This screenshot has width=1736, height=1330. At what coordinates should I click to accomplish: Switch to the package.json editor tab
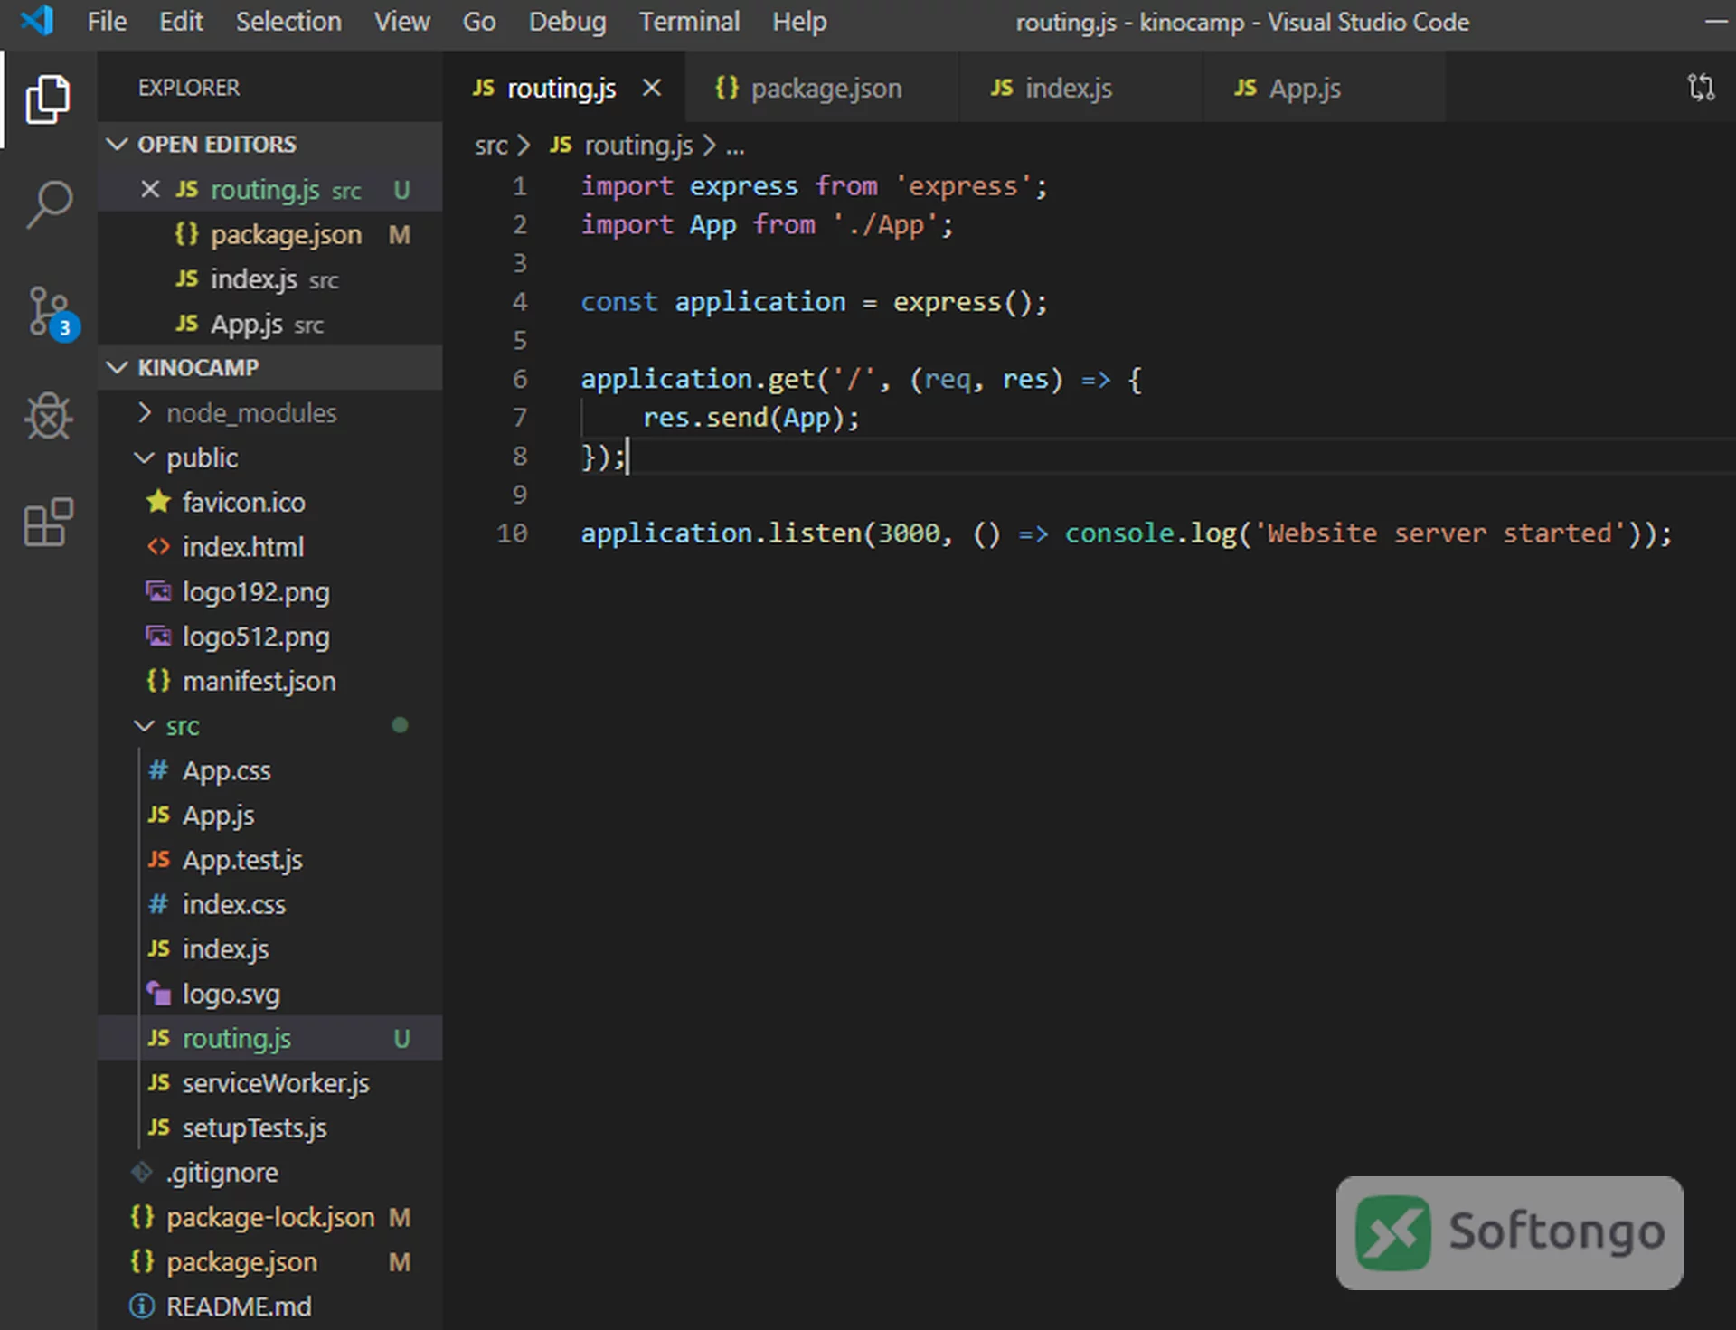tap(822, 88)
